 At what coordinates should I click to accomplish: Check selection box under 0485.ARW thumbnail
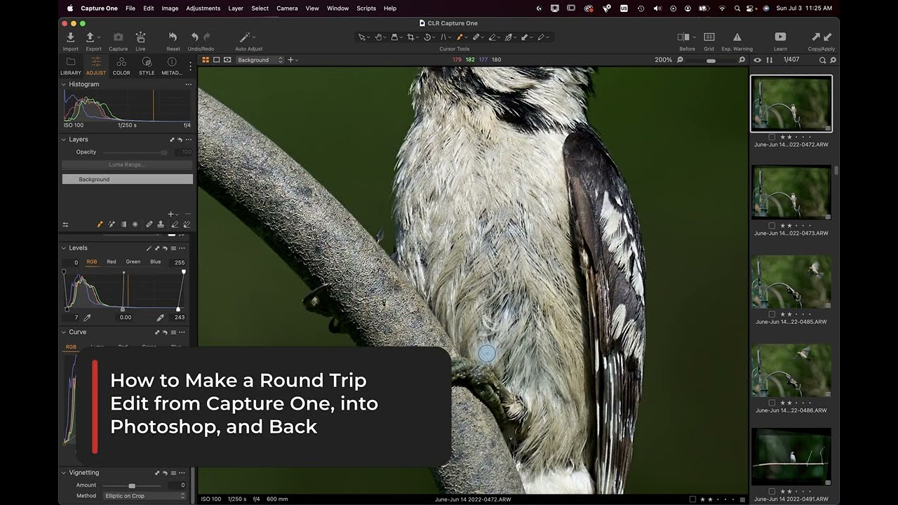pyautogui.click(x=772, y=314)
